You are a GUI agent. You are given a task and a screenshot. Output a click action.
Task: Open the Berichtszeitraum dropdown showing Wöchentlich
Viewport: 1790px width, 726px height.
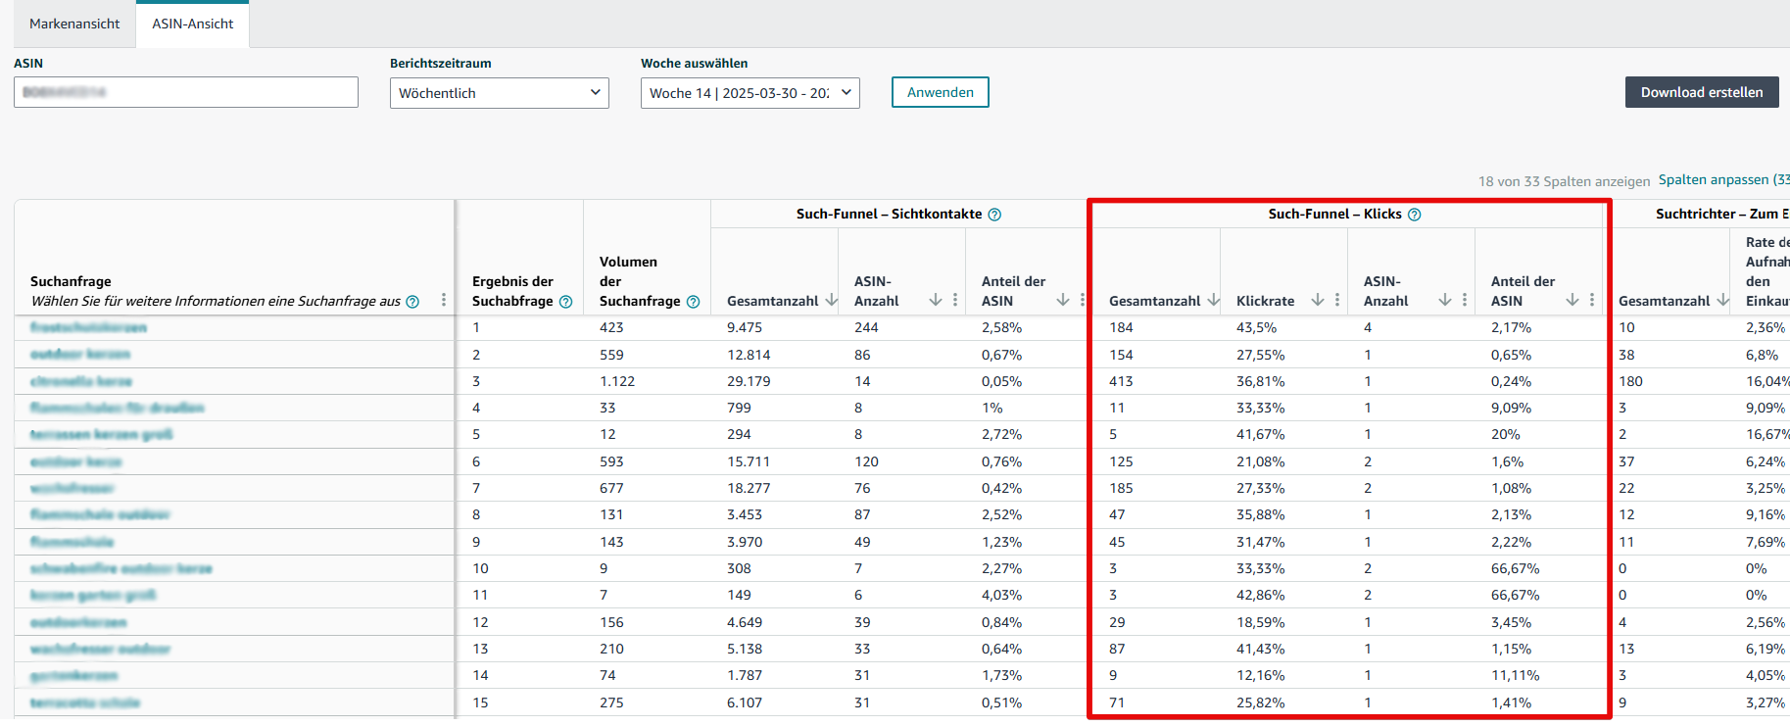tap(500, 93)
